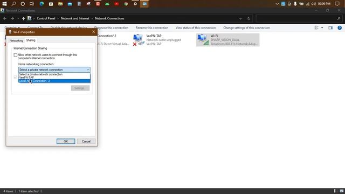Open File Explorer folder icon on taskbar
This screenshot has height=194, width=345.
(x=60, y=4)
